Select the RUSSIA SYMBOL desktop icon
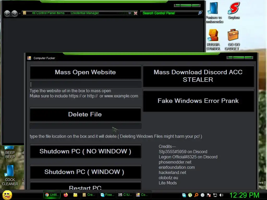This screenshot has width=267, height=200. click(213, 40)
